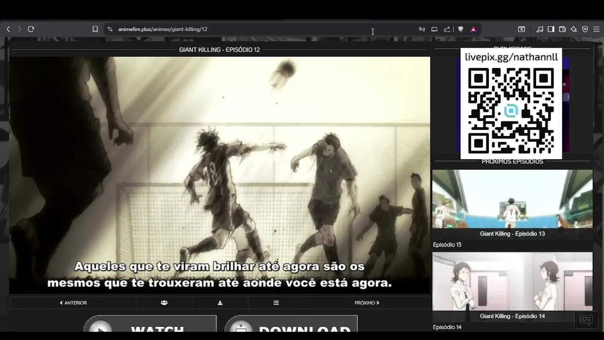Open the chat bubble icon at bottom right
The height and width of the screenshot is (340, 604).
tap(586, 320)
